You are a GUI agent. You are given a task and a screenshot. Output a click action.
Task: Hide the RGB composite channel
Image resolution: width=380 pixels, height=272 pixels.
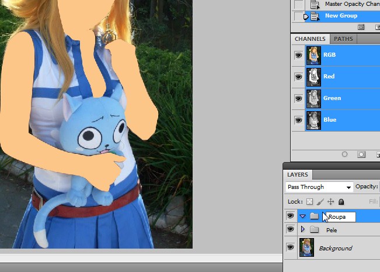click(298, 55)
